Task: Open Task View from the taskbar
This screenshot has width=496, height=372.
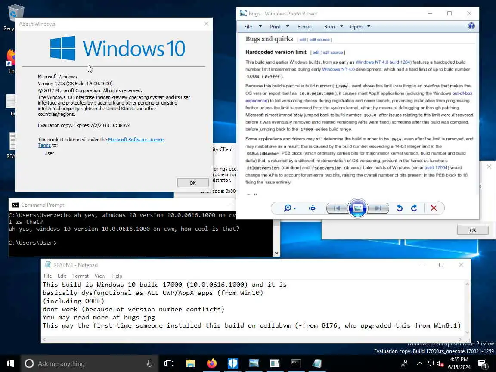Action: [169, 363]
